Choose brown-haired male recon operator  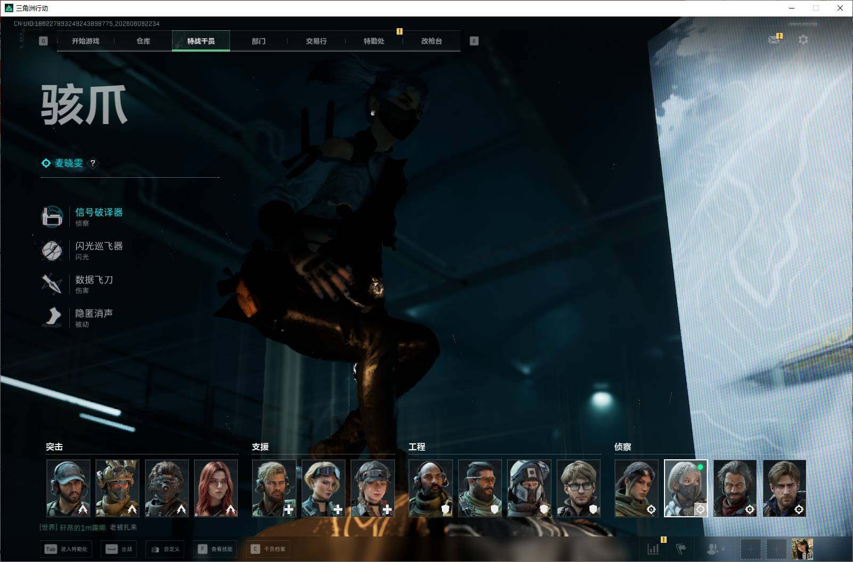[x=784, y=489]
